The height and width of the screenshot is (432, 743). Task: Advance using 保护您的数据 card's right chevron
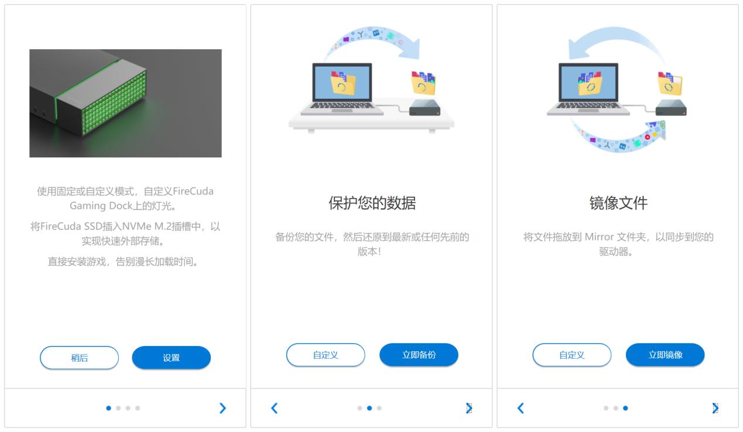[x=468, y=408]
